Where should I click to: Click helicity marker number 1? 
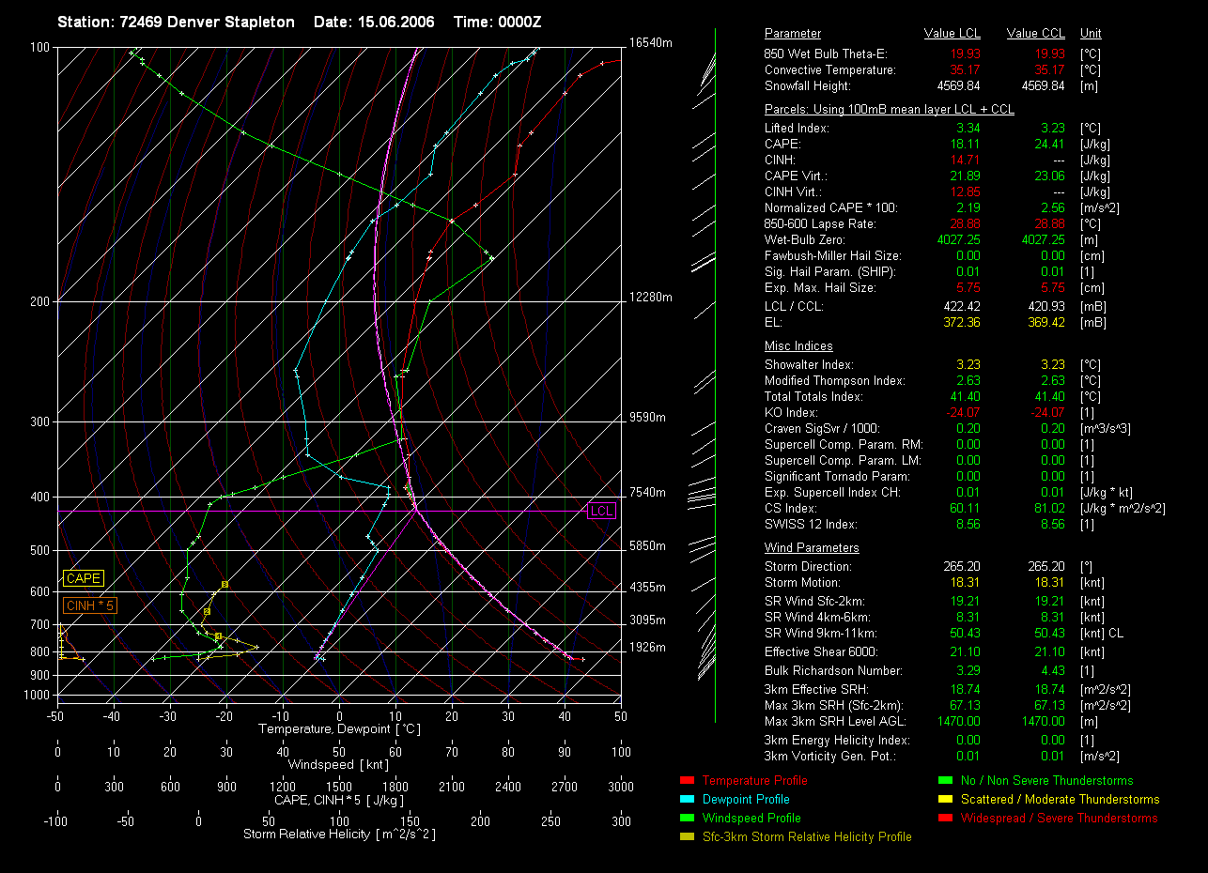click(x=218, y=636)
